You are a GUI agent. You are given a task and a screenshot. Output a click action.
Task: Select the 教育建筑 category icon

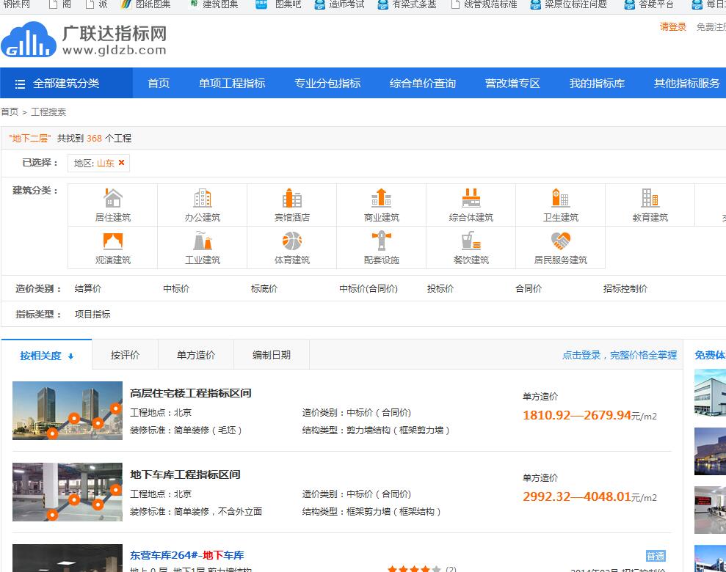click(x=650, y=199)
